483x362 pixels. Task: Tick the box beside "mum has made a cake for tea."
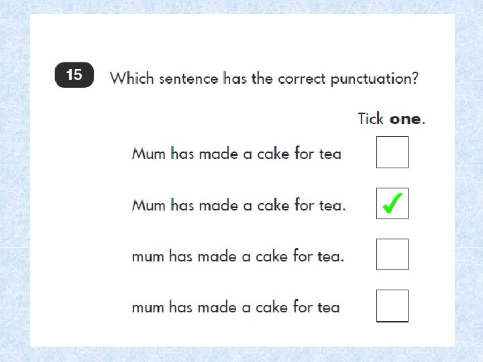[392, 255]
